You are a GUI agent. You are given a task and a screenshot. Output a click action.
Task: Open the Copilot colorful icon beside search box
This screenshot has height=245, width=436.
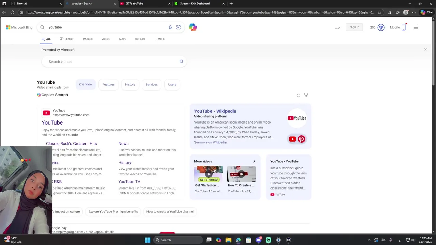pyautogui.click(x=193, y=27)
